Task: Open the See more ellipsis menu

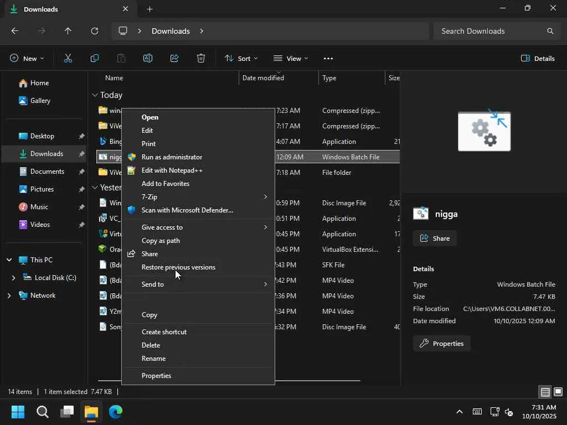Action: (328, 58)
